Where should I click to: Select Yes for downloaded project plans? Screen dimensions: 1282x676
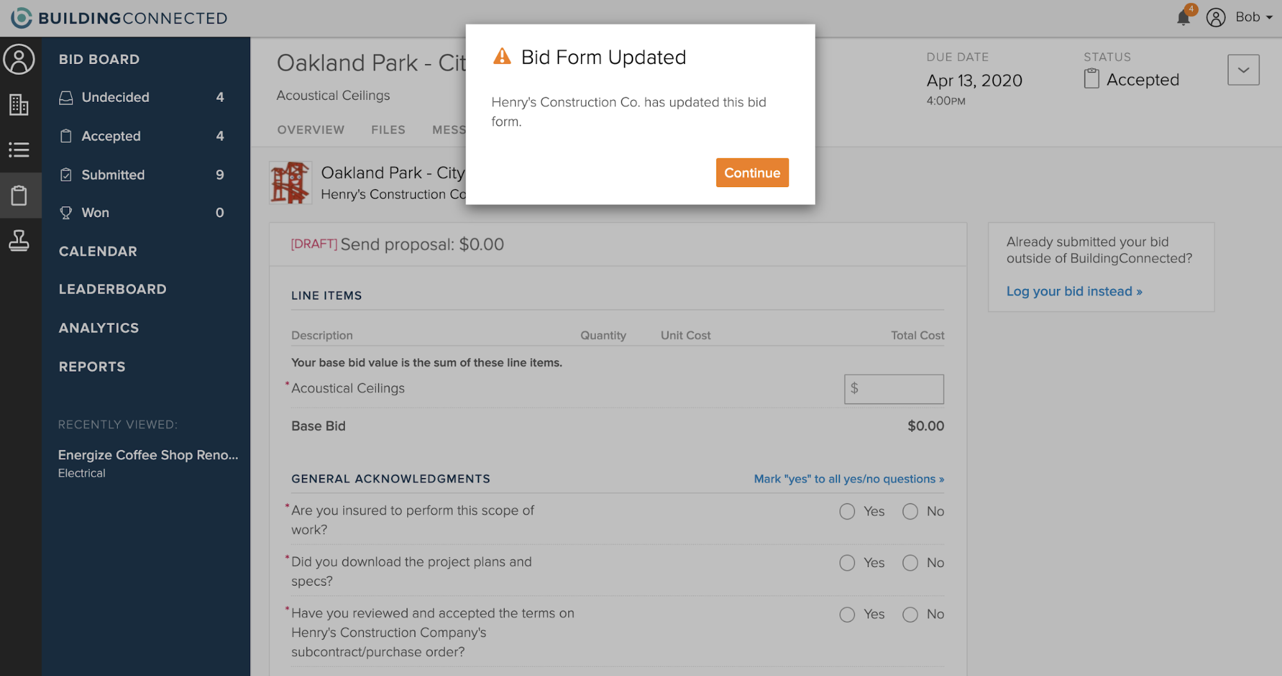click(x=847, y=563)
